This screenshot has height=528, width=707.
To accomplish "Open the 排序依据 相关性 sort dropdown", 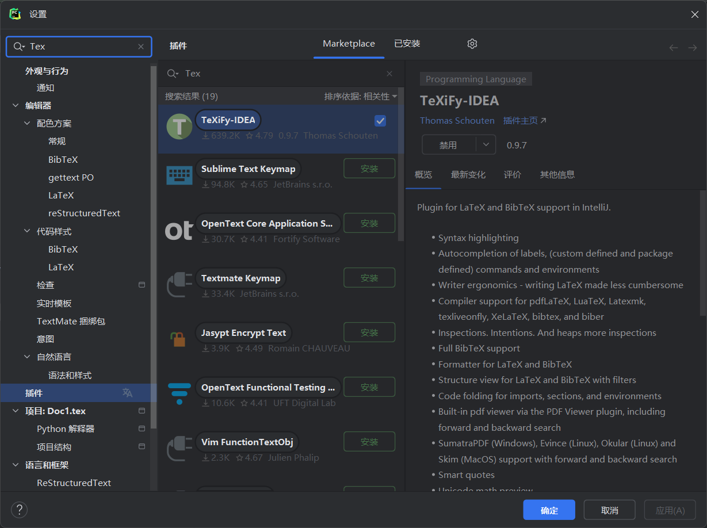I will coord(361,96).
